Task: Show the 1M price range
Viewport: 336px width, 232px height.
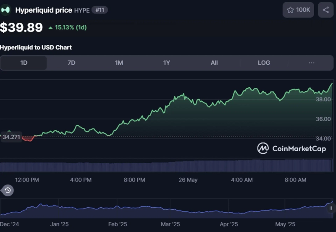Action: pos(119,63)
